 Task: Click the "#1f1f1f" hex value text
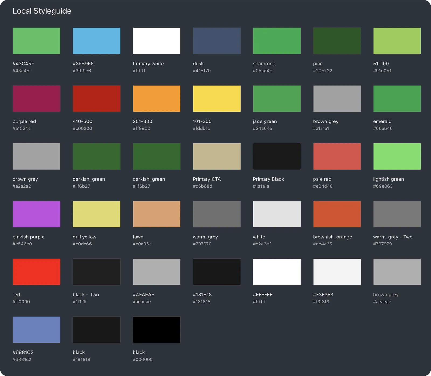[x=79, y=301]
